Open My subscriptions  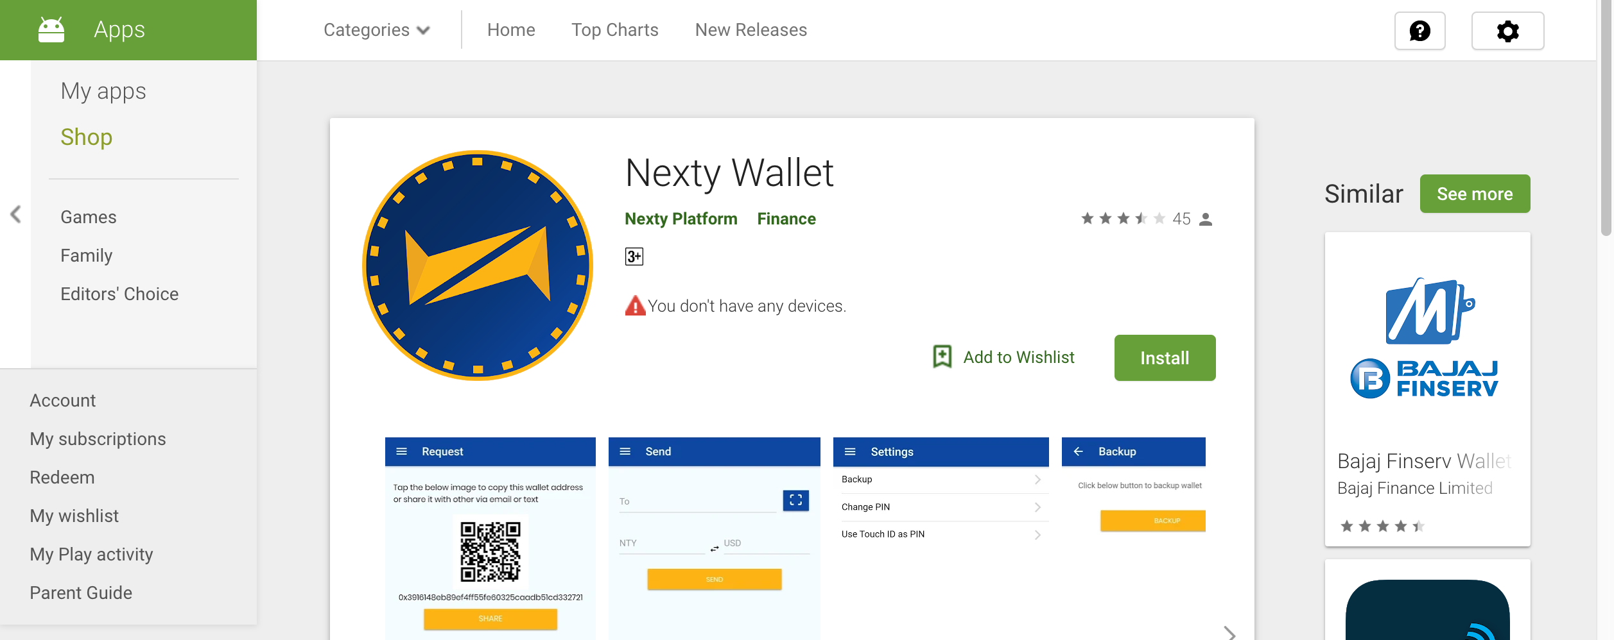[x=98, y=439]
